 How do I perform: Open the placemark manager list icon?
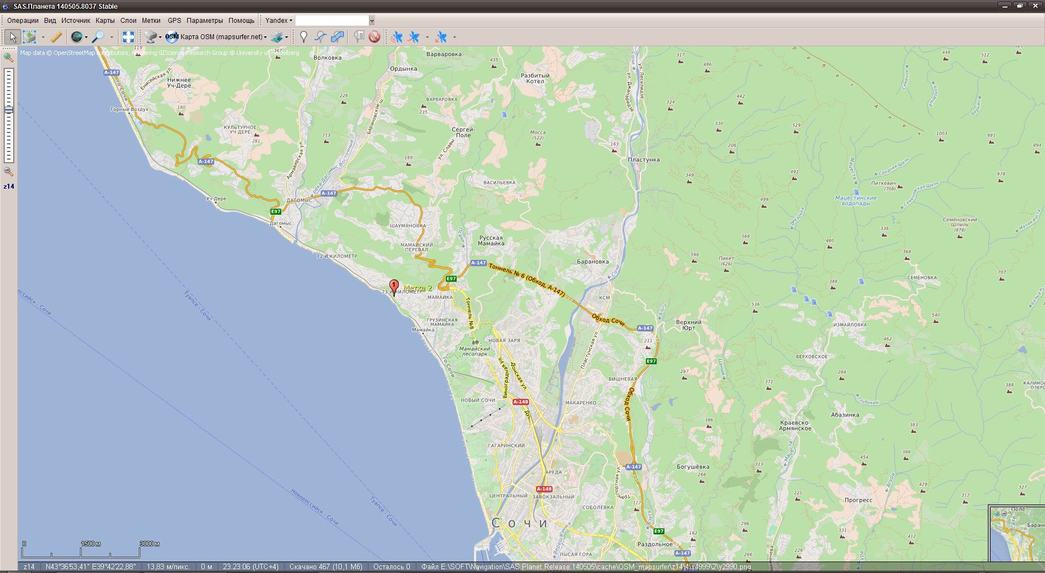pyautogui.click(x=359, y=37)
